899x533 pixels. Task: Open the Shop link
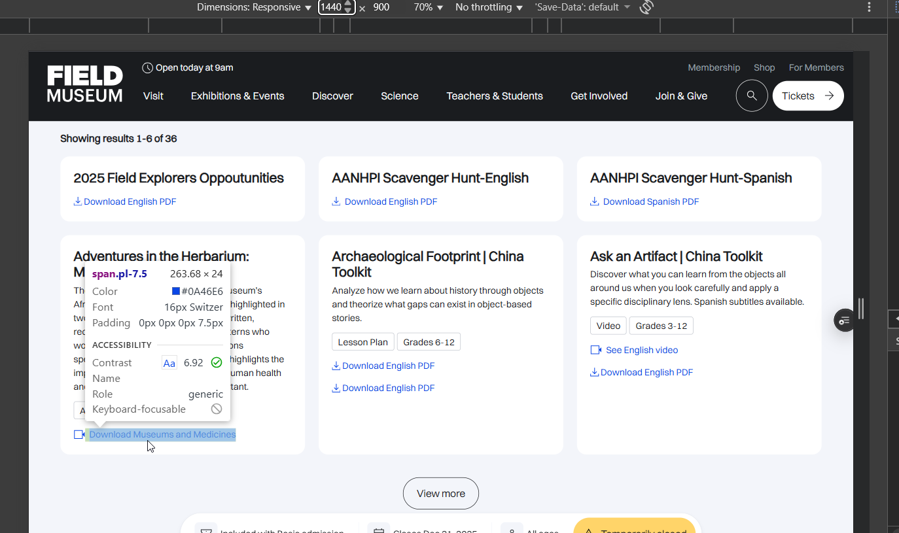[x=764, y=67]
